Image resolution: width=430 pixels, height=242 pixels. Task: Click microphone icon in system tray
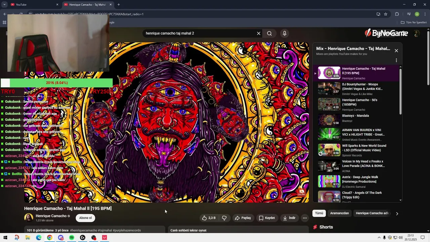[x=384, y=238]
